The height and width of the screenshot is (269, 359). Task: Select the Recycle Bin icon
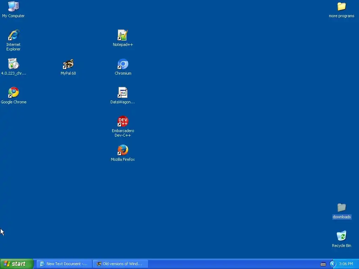pos(341,236)
